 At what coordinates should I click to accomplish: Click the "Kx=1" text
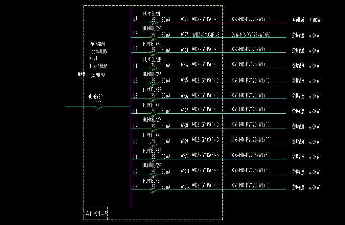93,58
